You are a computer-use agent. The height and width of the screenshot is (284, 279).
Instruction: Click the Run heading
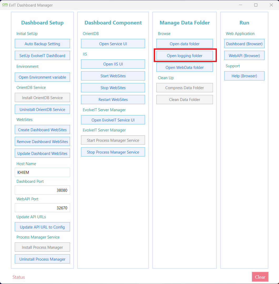(244, 23)
